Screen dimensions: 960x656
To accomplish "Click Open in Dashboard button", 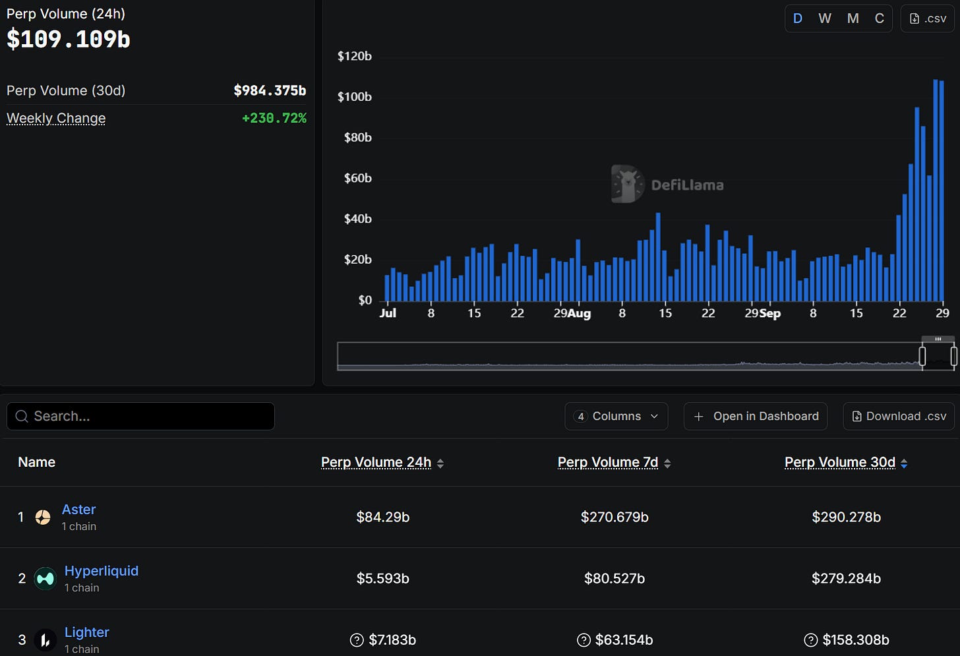I will (x=756, y=416).
